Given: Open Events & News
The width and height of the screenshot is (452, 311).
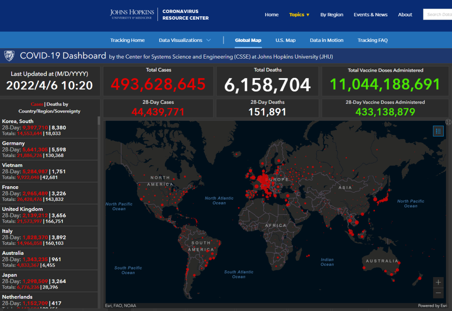Looking at the screenshot, I should (x=370, y=14).
